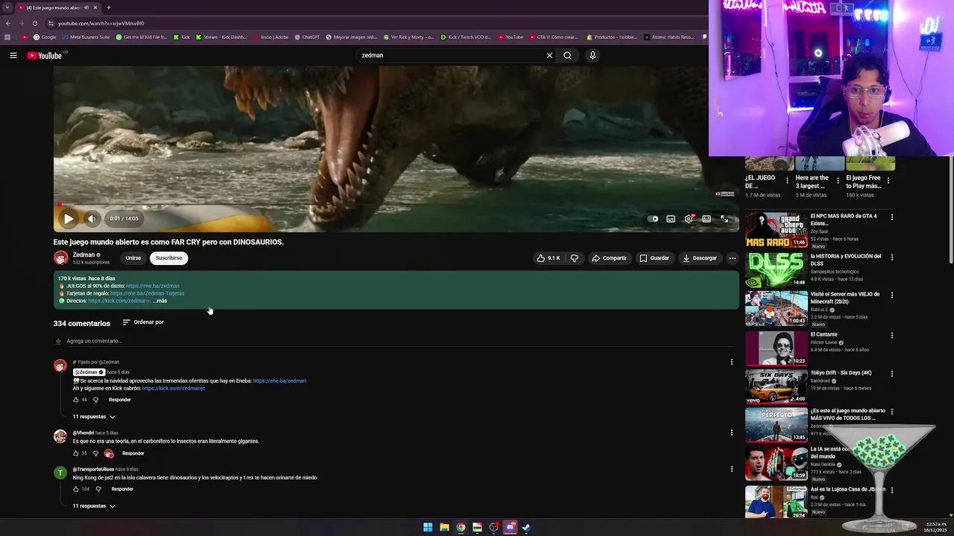Image resolution: width=954 pixels, height=536 pixels.
Task: Start voice search with microphone icon
Action: 593,55
